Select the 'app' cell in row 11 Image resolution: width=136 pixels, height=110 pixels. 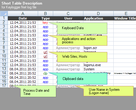46,61
